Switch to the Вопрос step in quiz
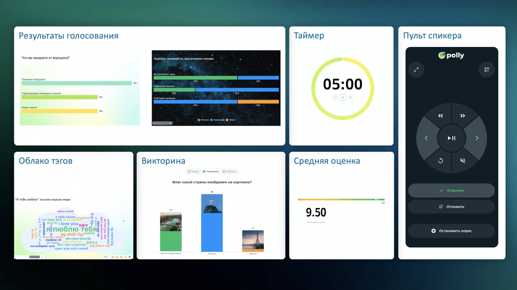 [x=194, y=171]
